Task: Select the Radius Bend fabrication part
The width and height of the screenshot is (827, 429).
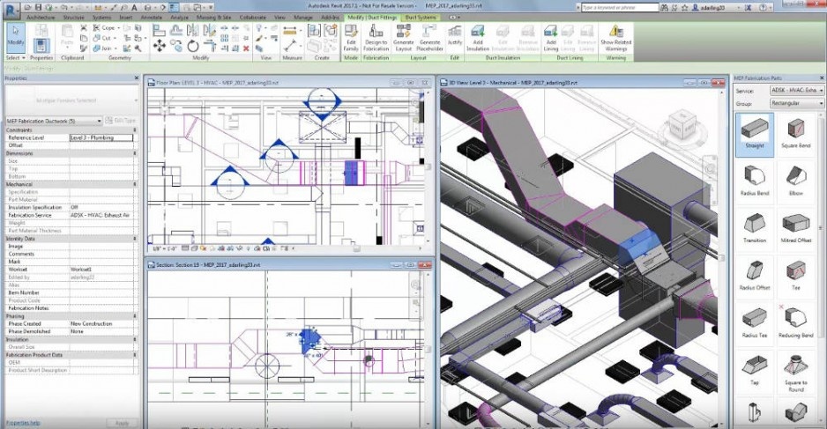Action: tap(755, 181)
